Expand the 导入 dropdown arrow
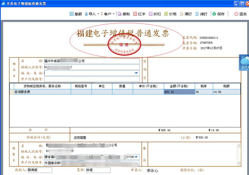Viewport: 249px width, 175px height. (98, 14)
